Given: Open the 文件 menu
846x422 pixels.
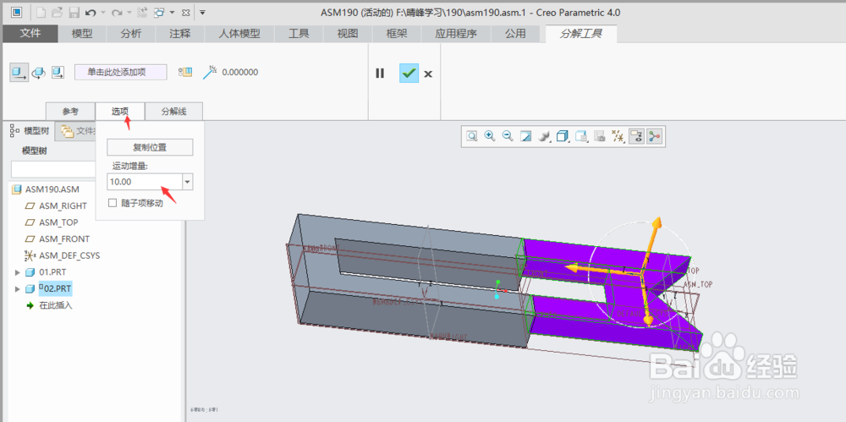Looking at the screenshot, I should [x=30, y=34].
